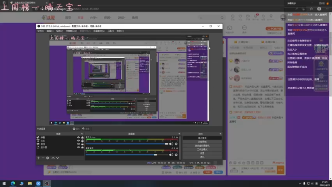332x187 pixels.
Task: Open source properties gear in sources toolbar
Action: point(48,158)
